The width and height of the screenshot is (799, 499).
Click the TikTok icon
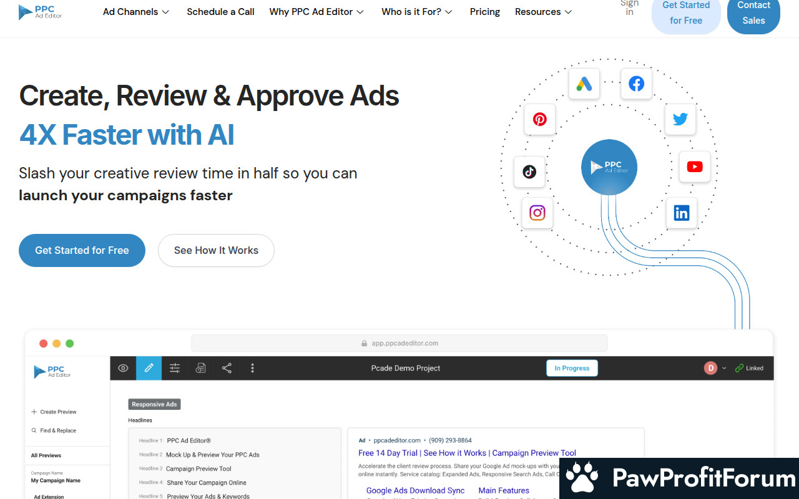529,172
